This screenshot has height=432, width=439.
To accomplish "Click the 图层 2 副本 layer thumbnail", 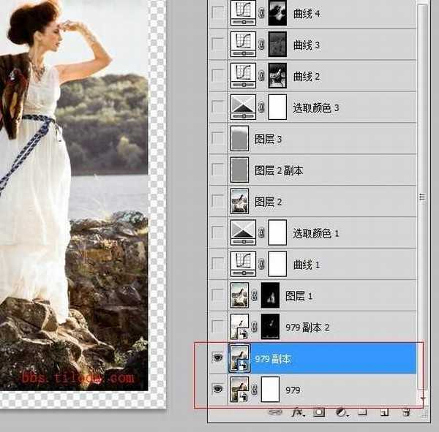I will click(240, 170).
